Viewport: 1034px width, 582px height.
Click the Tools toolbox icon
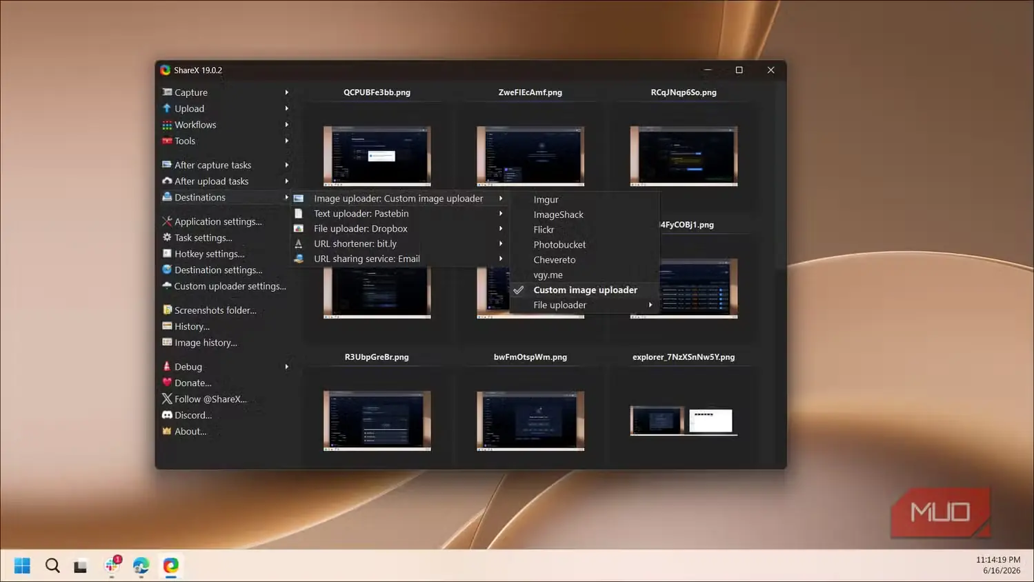[x=167, y=141]
